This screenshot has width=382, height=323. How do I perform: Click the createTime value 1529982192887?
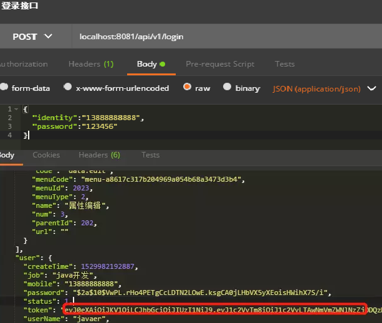107,266
